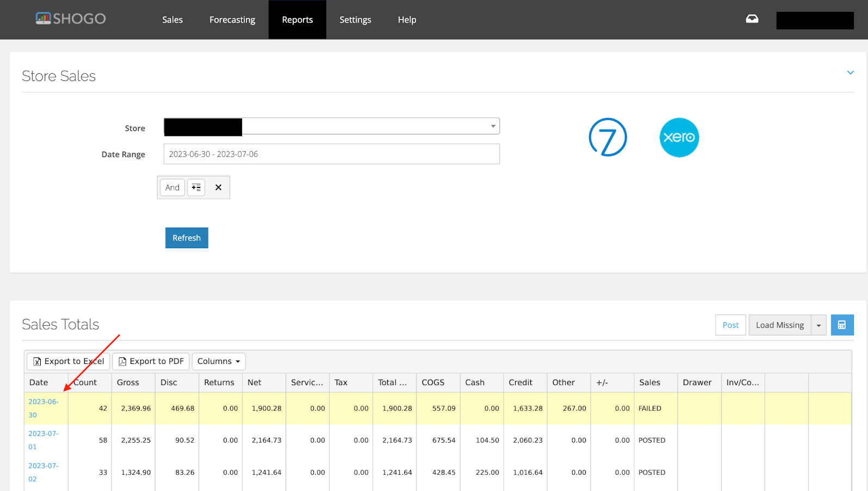
Task: Collapse the Store Sales panel chevron
Action: coord(851,73)
